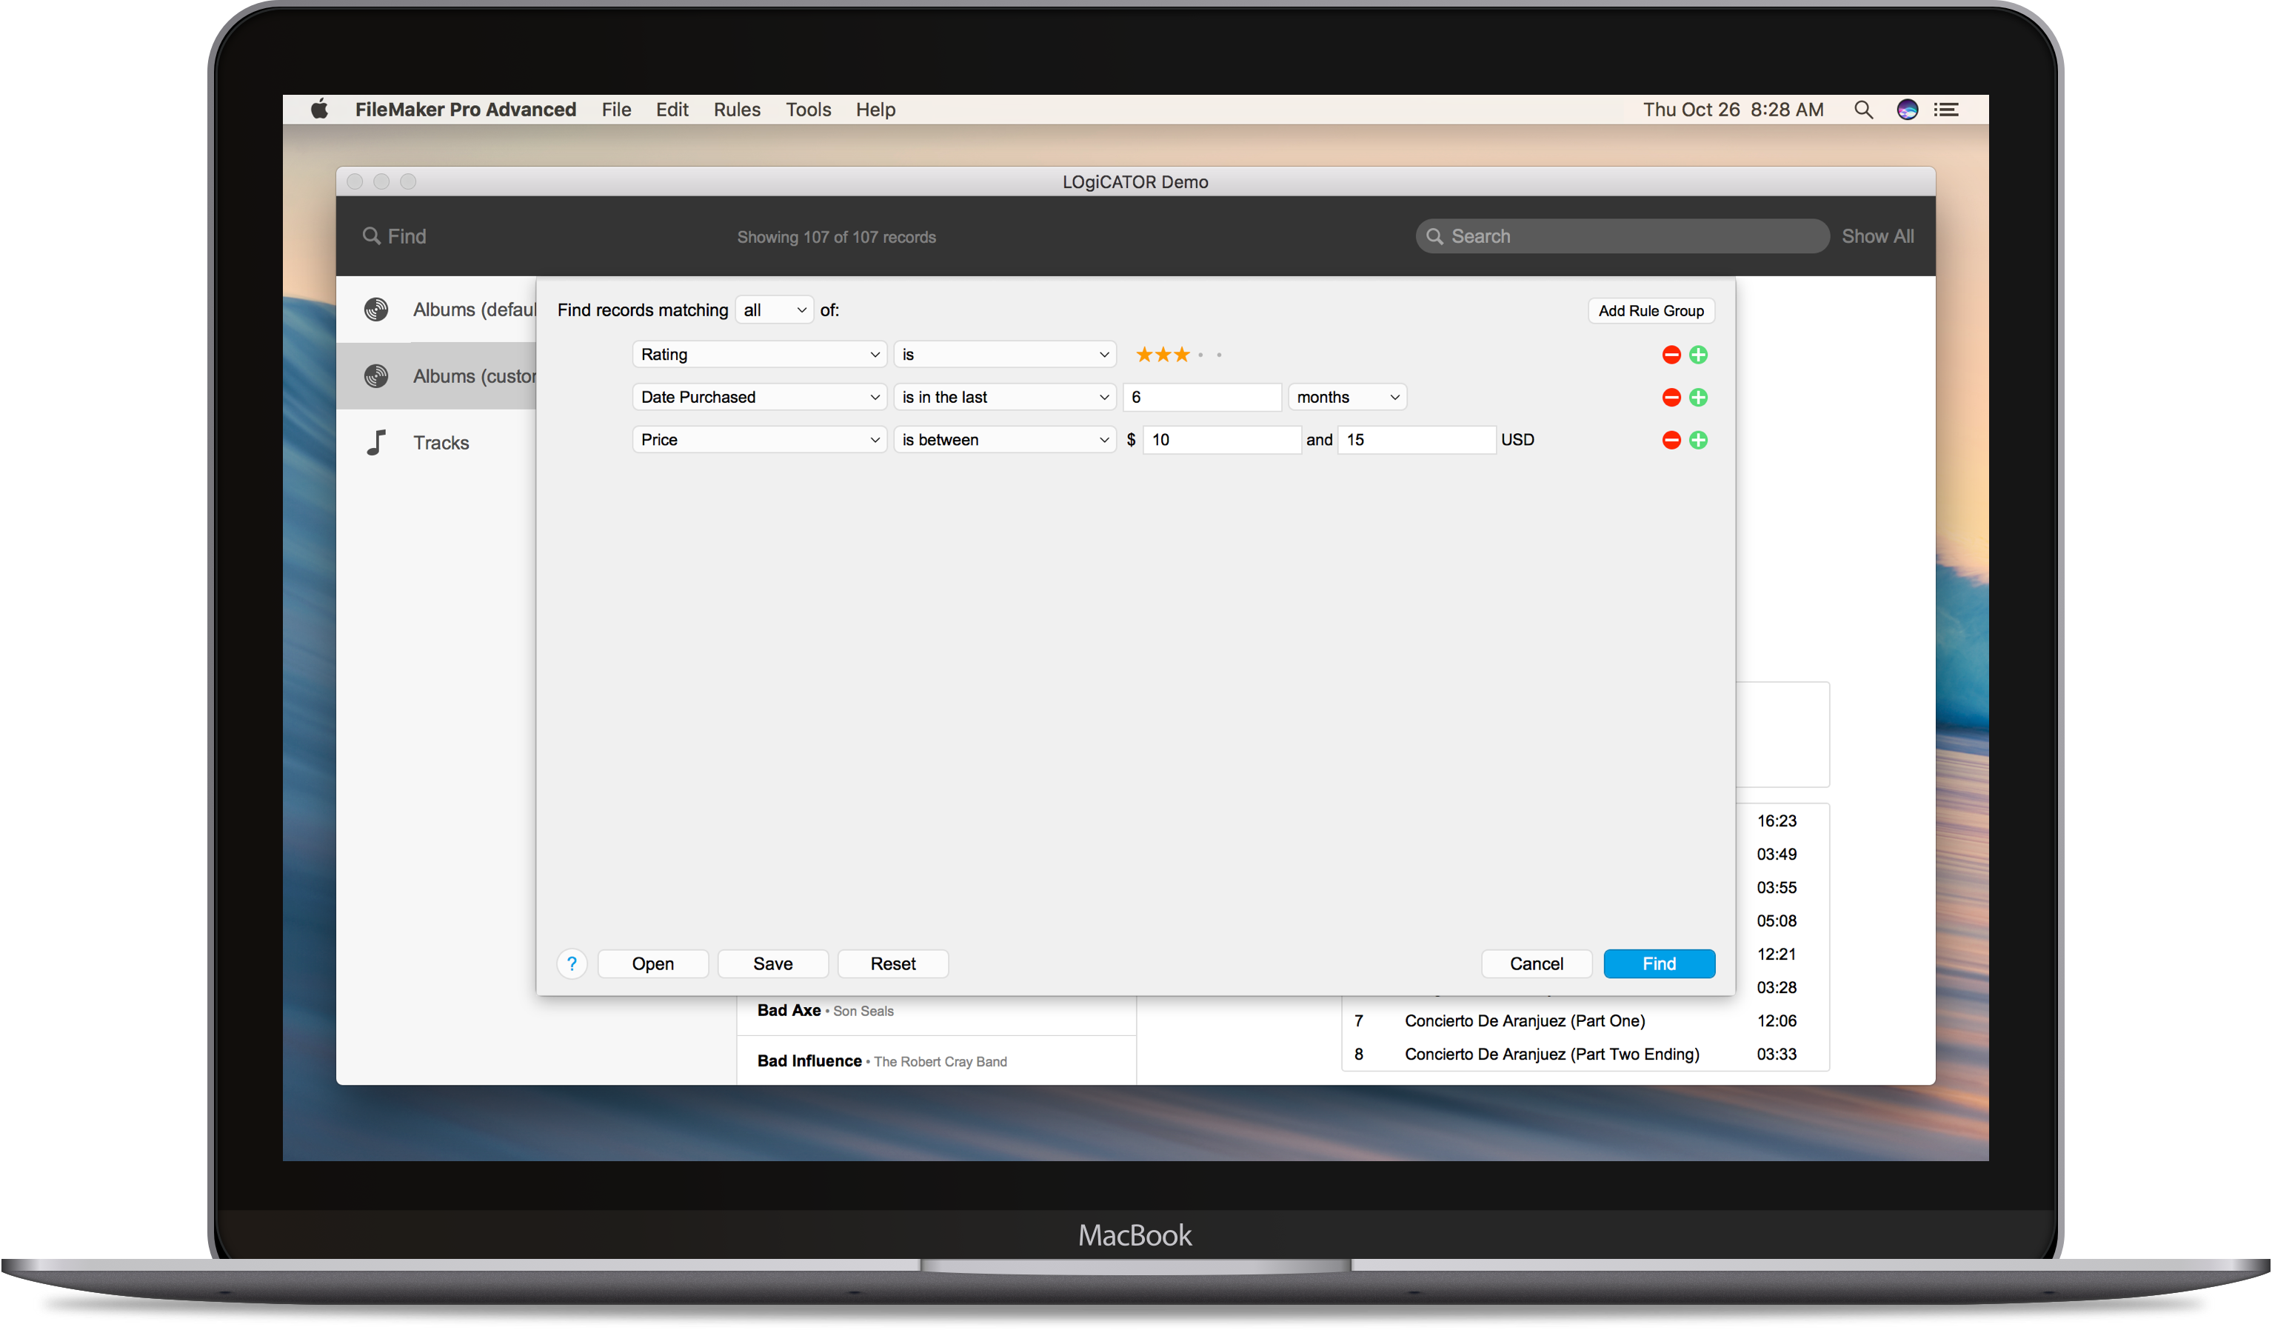The width and height of the screenshot is (2272, 1330).
Task: Remove the Rating rule with red minus
Action: tap(1671, 355)
